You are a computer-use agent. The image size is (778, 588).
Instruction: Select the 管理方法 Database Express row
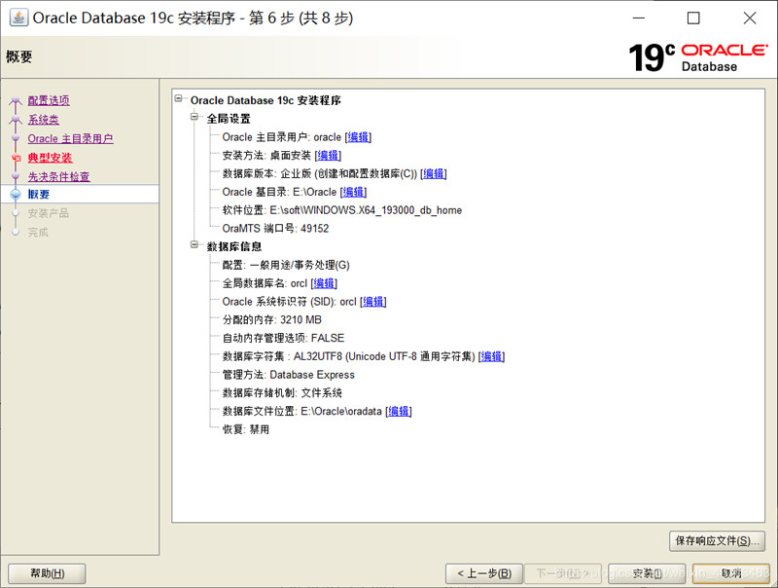click(288, 375)
